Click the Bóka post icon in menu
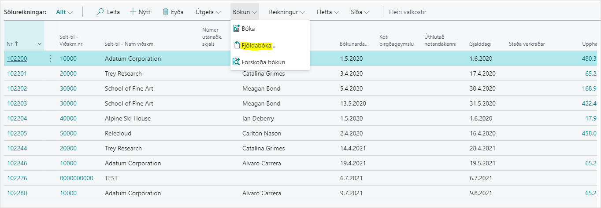Viewport: 601px width, 208px height. 236,29
